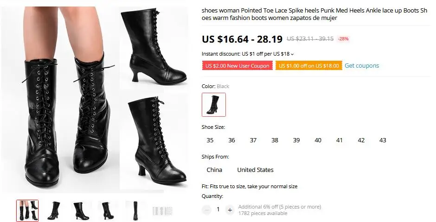Select the Black color swatch
The width and height of the screenshot is (436, 222).
213,105
